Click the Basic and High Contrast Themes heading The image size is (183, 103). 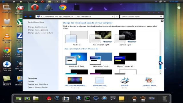[x=81, y=49]
